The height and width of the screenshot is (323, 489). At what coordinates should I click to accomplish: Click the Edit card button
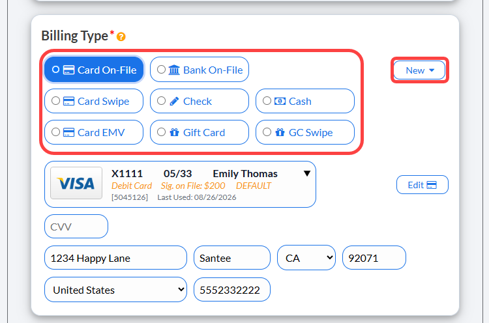[x=422, y=185]
